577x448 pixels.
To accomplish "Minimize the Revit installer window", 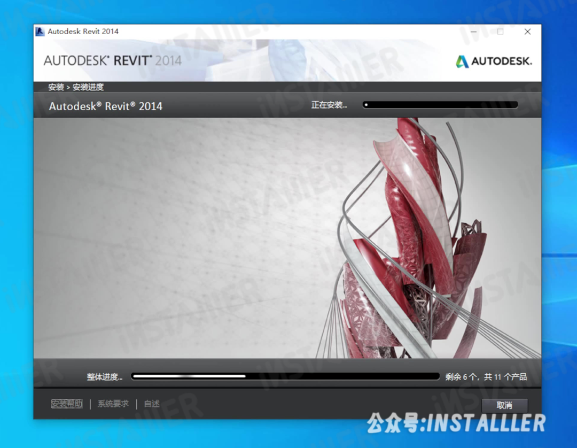I will click(473, 32).
